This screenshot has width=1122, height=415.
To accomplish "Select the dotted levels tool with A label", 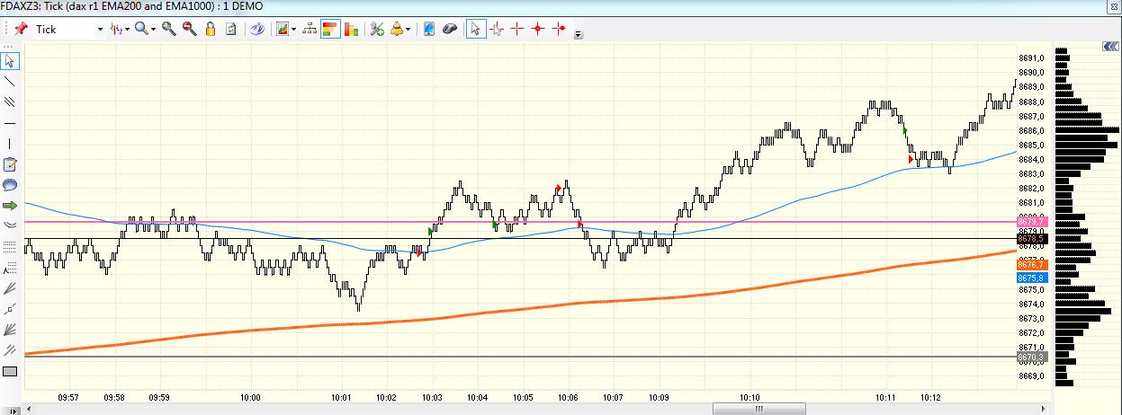I will 10,267.
